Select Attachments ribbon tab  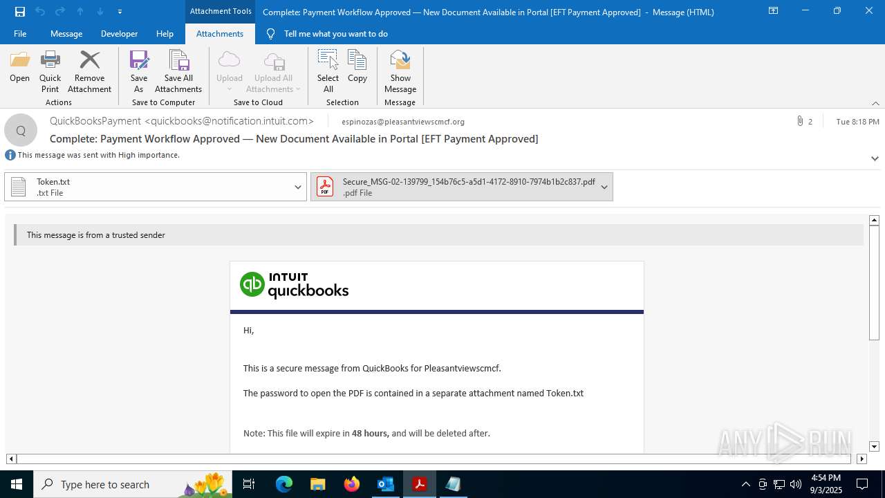(x=220, y=34)
